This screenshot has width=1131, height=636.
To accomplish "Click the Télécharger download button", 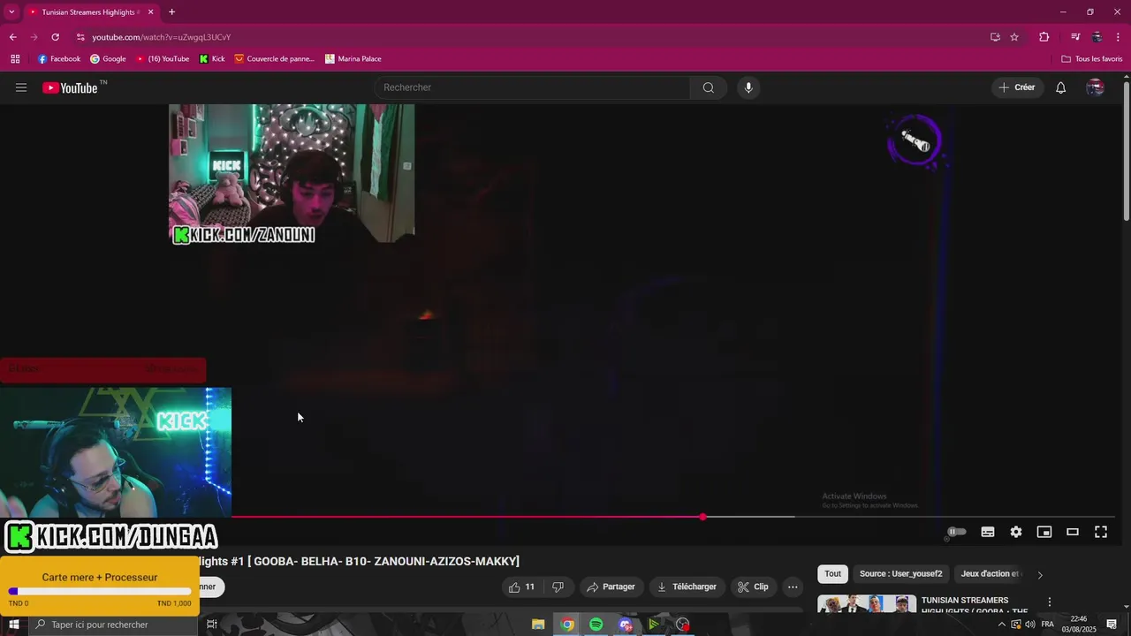I will point(687,587).
